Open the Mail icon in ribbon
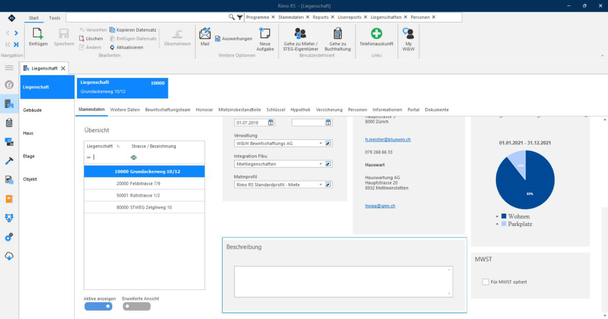 pos(205,33)
